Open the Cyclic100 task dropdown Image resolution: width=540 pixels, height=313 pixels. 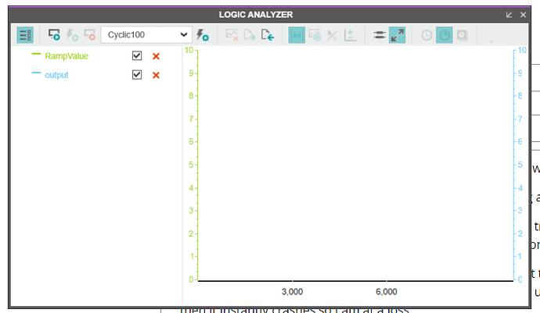146,34
